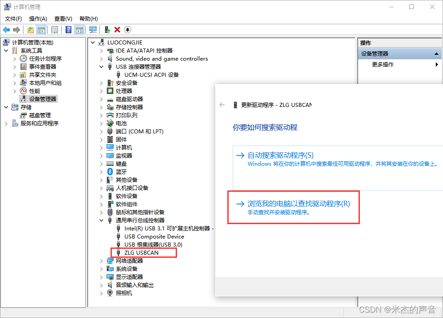Click the 监视器 monitor icon
443x318 pixels.
(110, 155)
